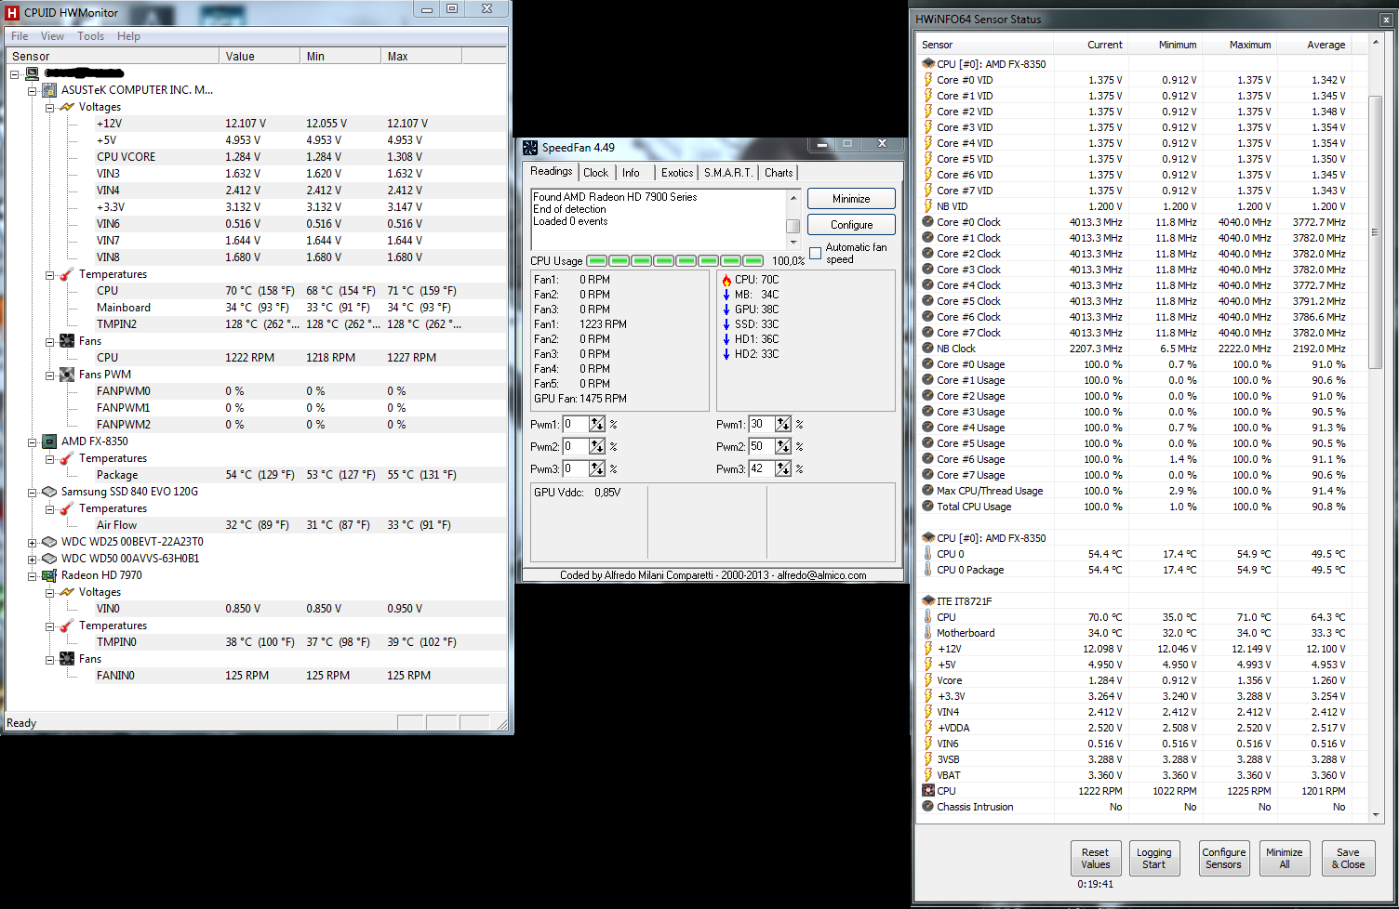Viewport: 1399px width, 909px height.
Task: Switch to the Clock tab in SpeedFan
Action: 596,173
